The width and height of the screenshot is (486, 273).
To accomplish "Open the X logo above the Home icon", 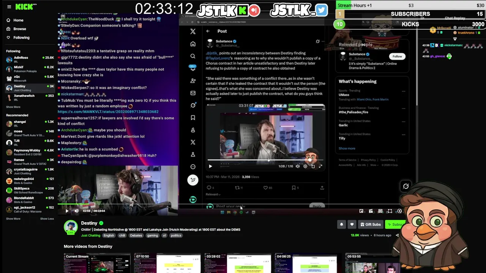I will click(x=193, y=31).
